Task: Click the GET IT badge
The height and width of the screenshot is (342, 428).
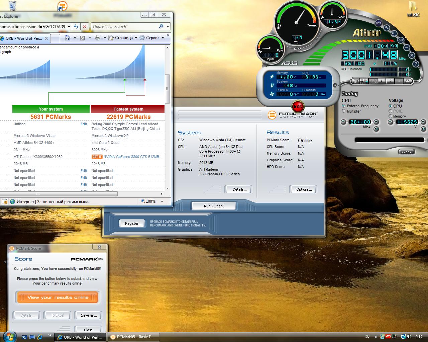Action: click(x=97, y=157)
